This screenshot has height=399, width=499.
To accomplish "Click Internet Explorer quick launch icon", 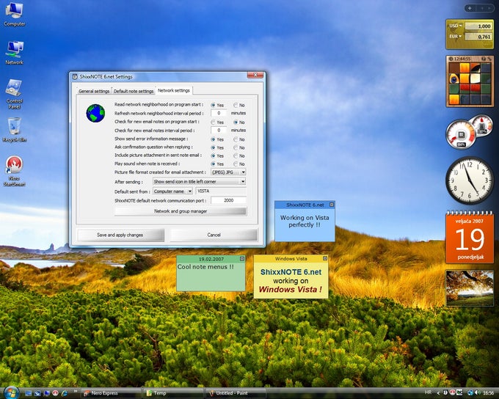I will coord(65,393).
